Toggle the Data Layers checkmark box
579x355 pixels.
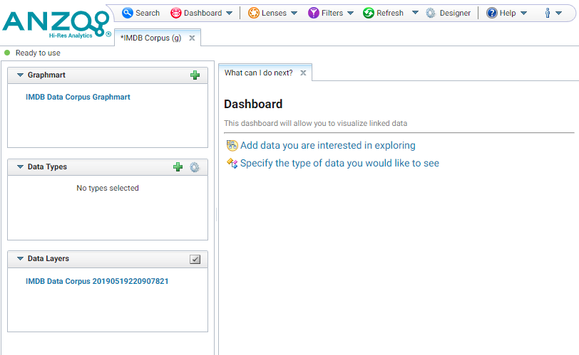point(195,259)
